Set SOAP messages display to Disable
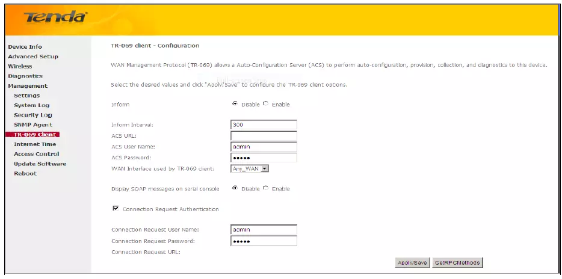Image resolution: width=562 pixels, height=279 pixels. [235, 188]
